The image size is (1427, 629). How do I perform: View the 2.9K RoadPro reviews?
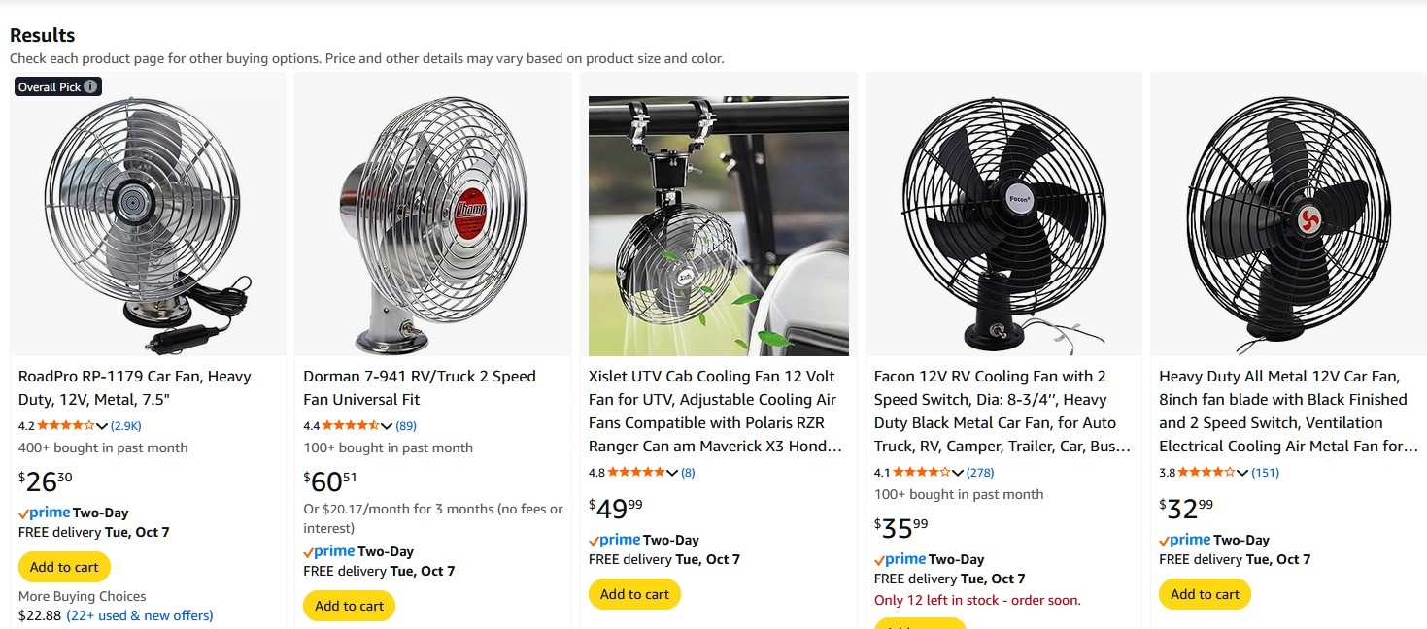tap(126, 425)
